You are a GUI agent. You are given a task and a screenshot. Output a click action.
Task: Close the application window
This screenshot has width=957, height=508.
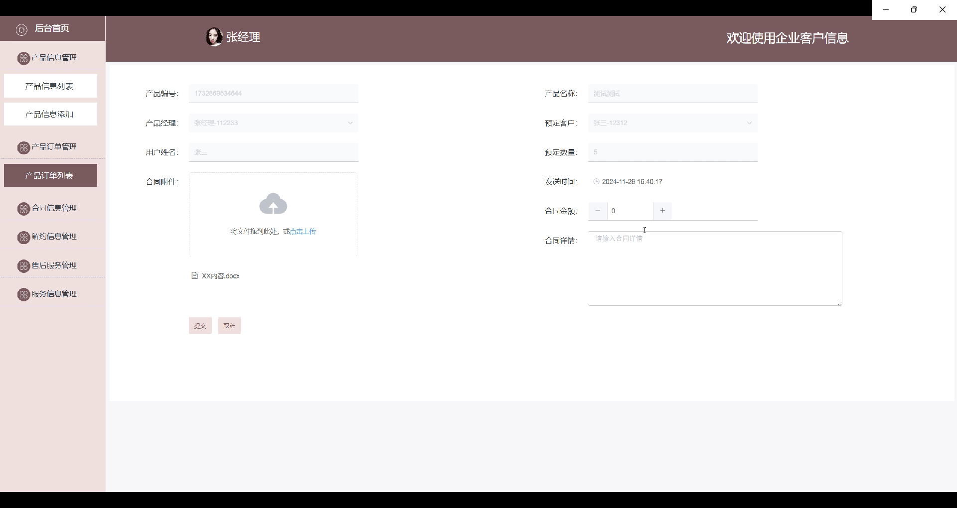943,9
